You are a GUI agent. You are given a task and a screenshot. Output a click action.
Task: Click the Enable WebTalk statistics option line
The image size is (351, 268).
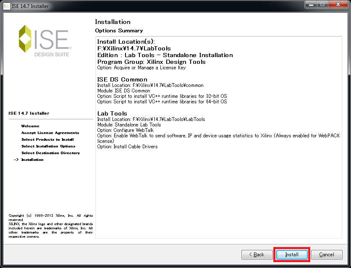[x=218, y=138]
